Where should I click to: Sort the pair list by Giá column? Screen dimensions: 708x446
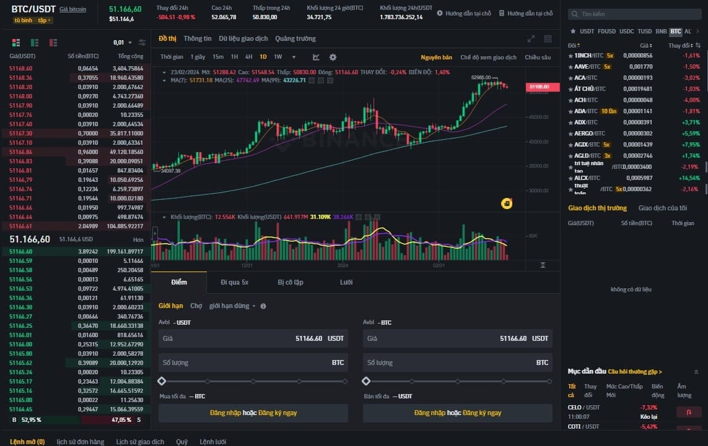click(x=646, y=45)
